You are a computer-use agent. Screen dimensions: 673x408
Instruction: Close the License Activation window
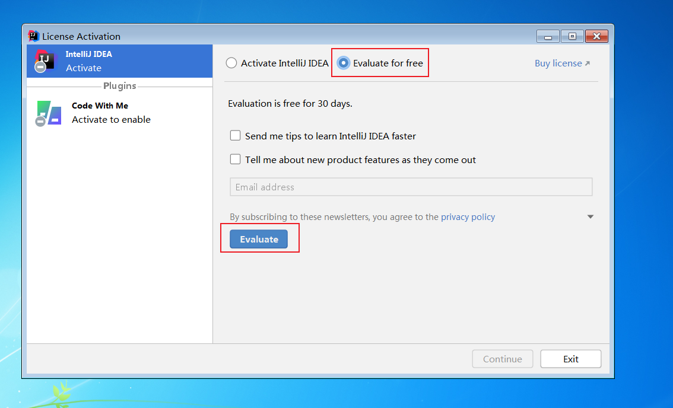pos(596,36)
